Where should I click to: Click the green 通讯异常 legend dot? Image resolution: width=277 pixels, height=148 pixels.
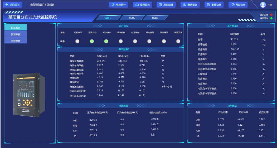271,18
